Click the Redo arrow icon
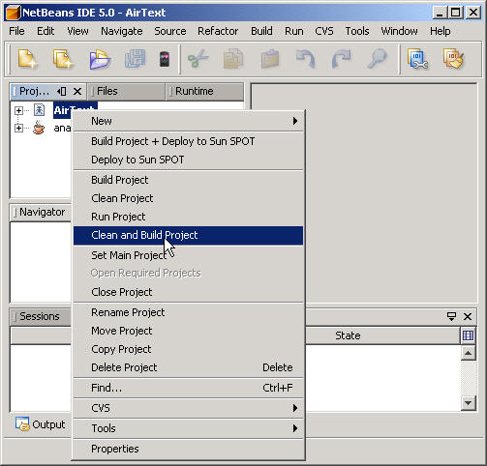 (342, 59)
